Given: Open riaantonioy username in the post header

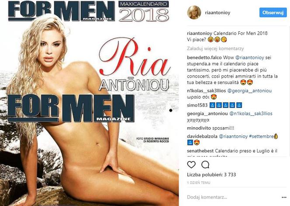Looking at the screenshot, I should 217,13.
